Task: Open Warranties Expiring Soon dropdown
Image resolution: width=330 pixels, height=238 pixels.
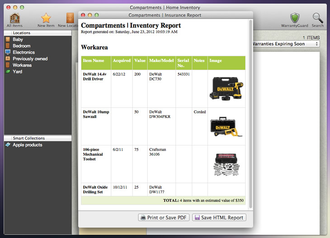Action: [x=286, y=44]
